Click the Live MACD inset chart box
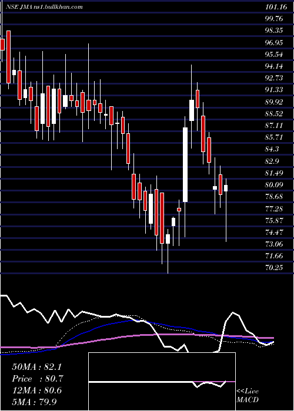The image size is (294, 411). pyautogui.click(x=162, y=382)
